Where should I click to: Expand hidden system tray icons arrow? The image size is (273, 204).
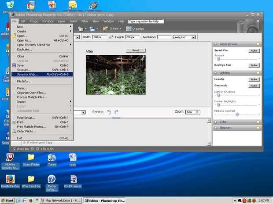235,200
